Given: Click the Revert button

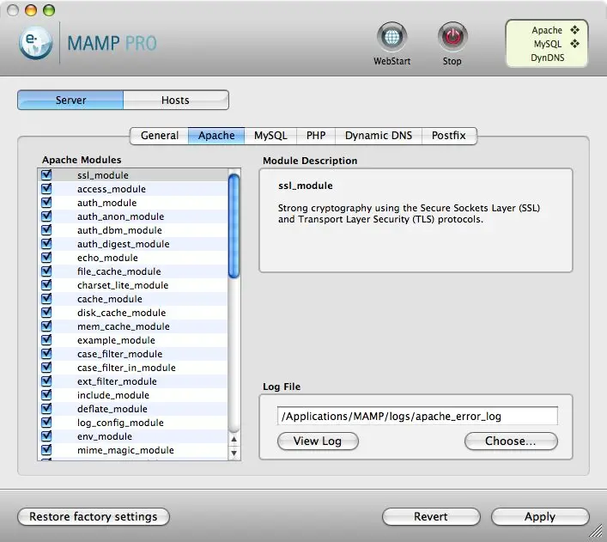Looking at the screenshot, I should 431,517.
